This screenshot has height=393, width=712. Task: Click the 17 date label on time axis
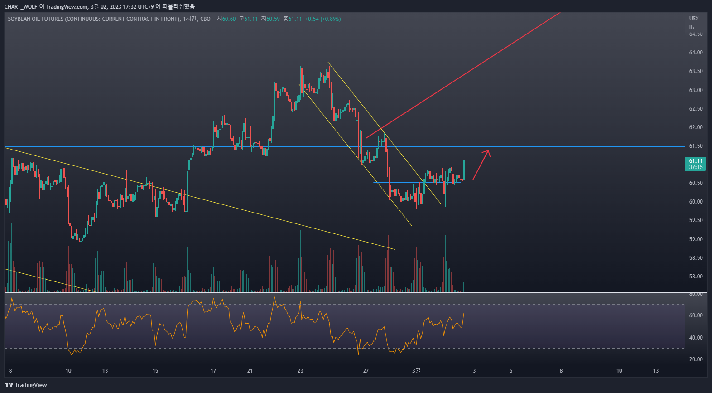[x=213, y=371]
